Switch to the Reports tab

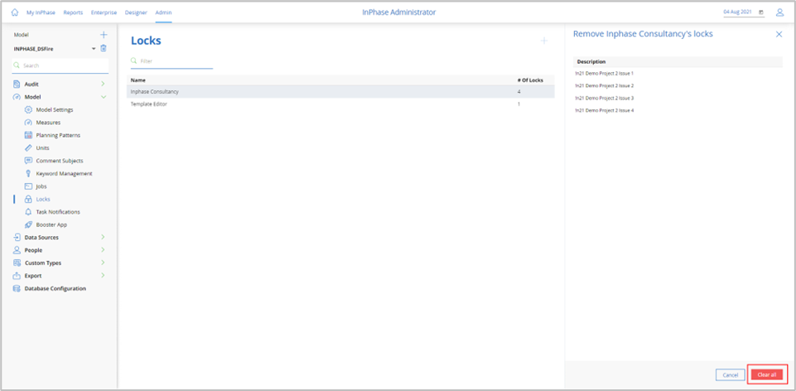point(73,12)
